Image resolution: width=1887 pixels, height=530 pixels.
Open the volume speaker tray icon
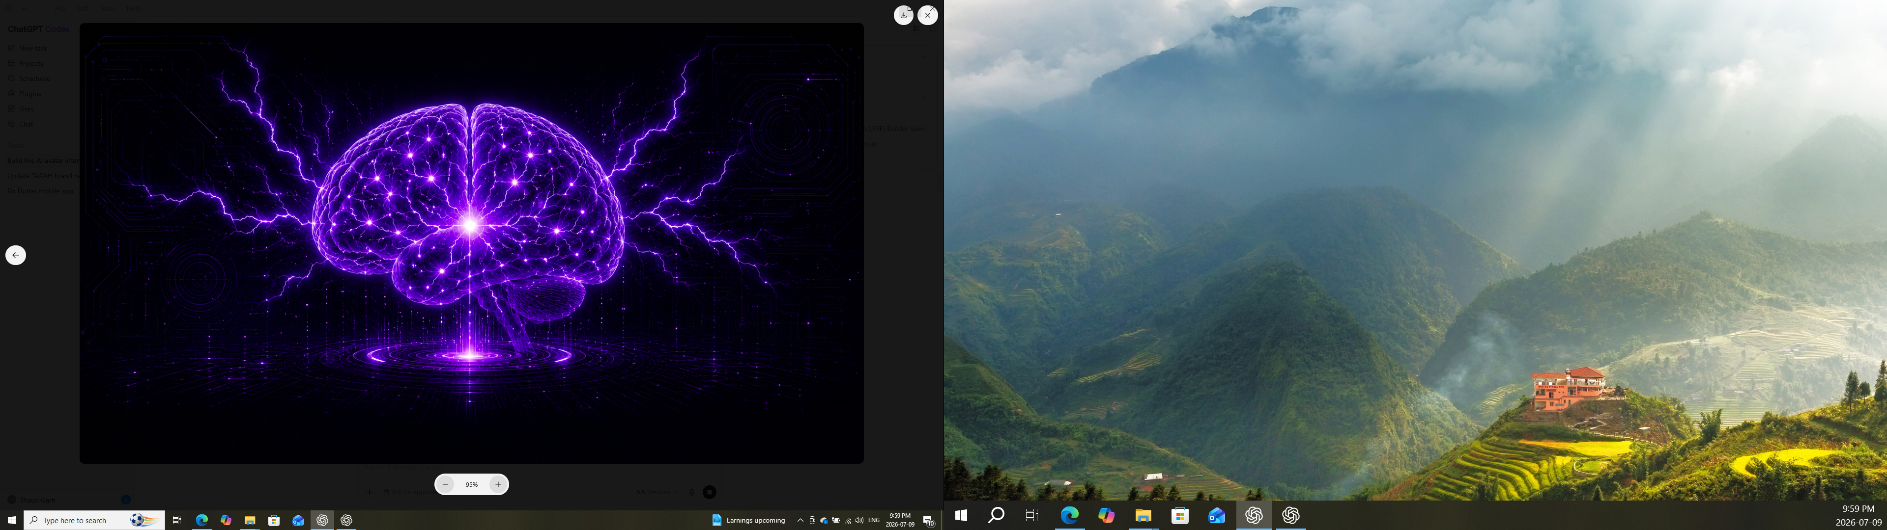(x=859, y=521)
